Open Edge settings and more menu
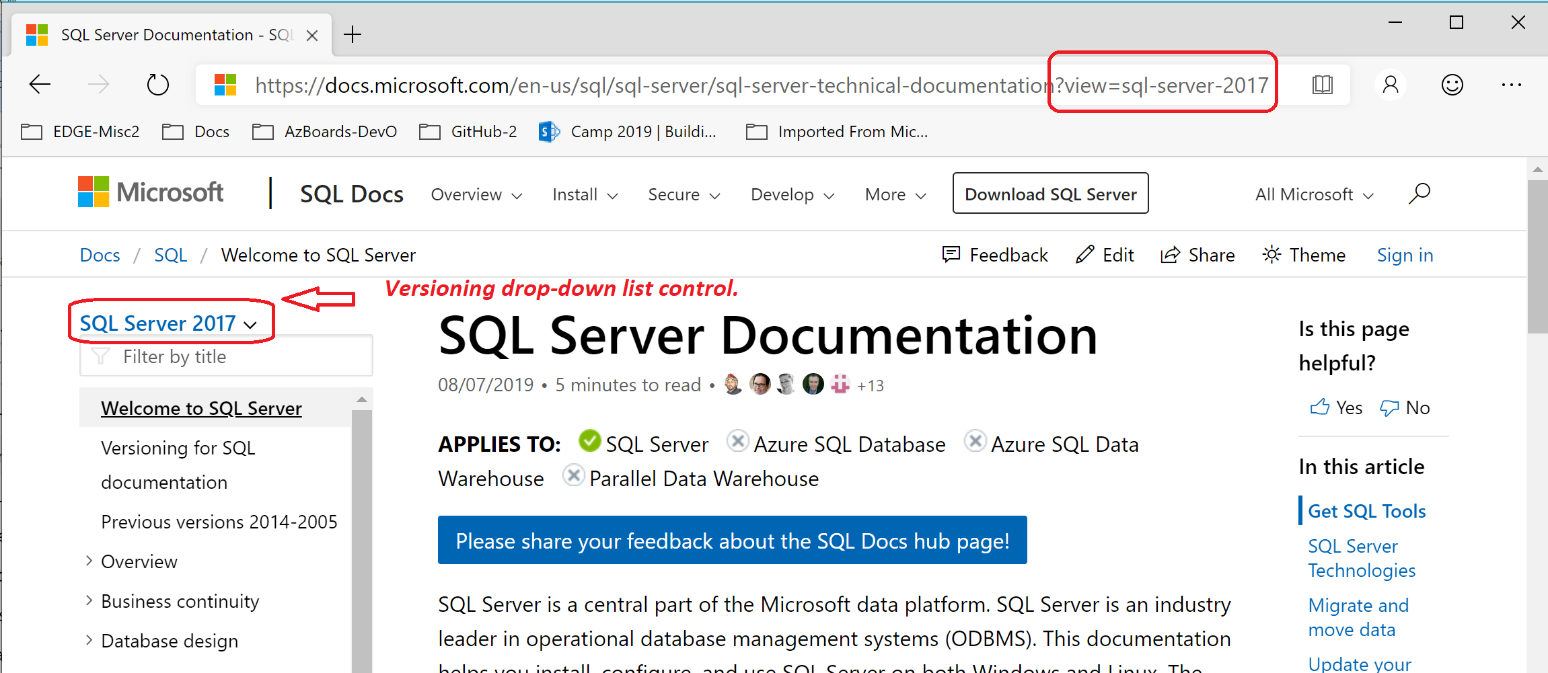Screen dimensions: 1548x673 [x=1512, y=84]
